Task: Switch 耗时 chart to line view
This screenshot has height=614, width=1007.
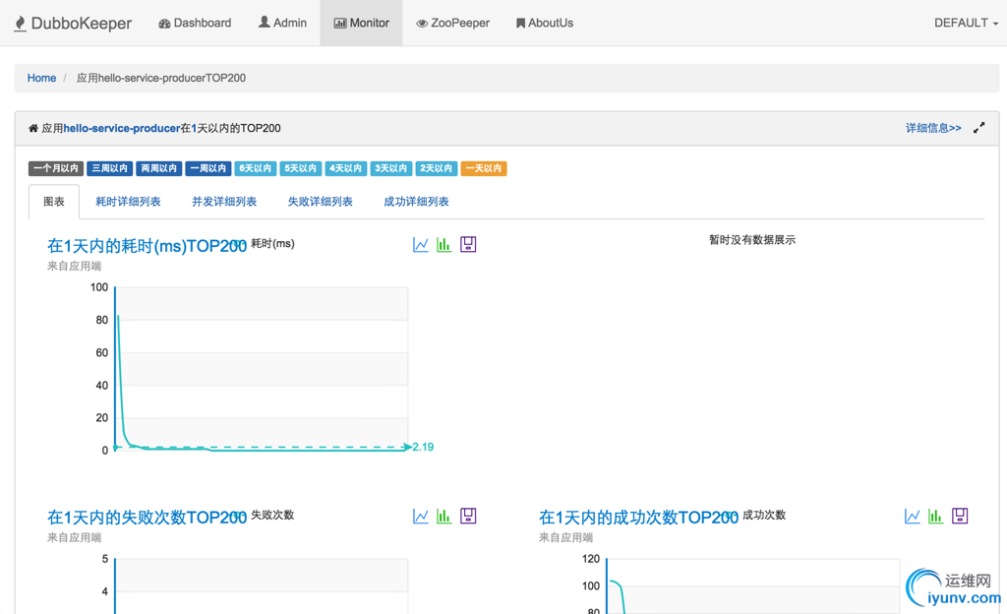Action: [421, 245]
